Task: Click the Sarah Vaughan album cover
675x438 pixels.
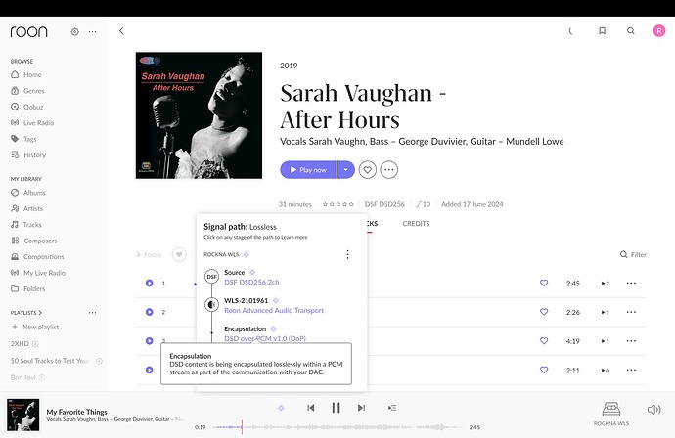Action: tap(199, 115)
